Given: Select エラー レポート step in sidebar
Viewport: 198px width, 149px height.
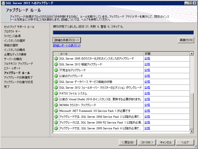Looking at the screenshot, I should pos(12,68).
